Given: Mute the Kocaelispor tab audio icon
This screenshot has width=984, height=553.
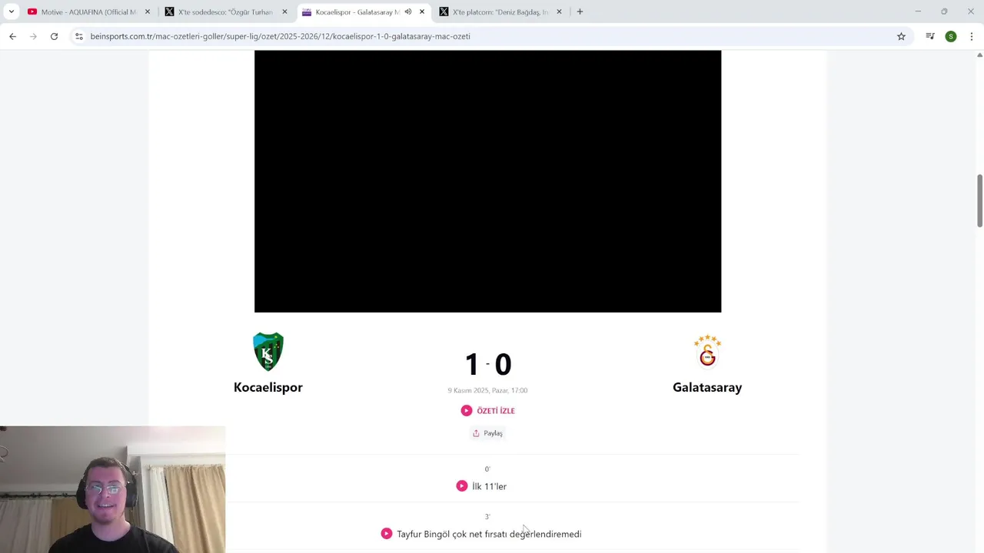Looking at the screenshot, I should 407,12.
